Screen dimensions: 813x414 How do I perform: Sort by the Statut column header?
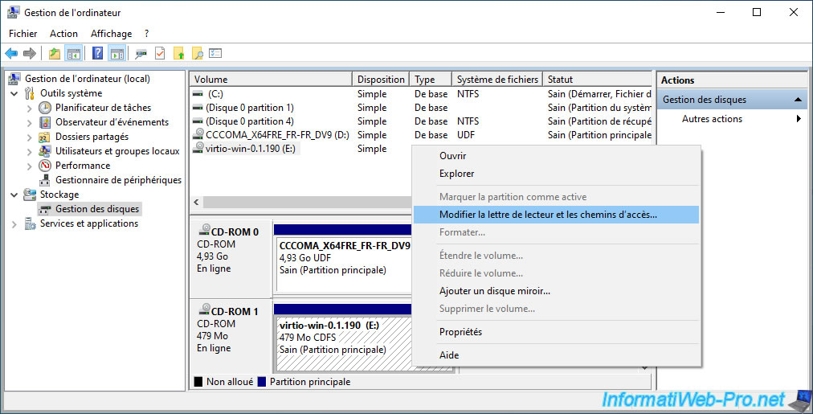pos(597,80)
